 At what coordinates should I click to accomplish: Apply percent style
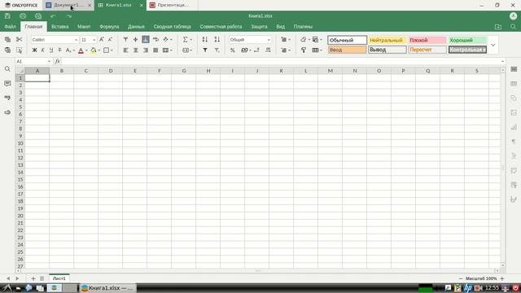point(233,50)
